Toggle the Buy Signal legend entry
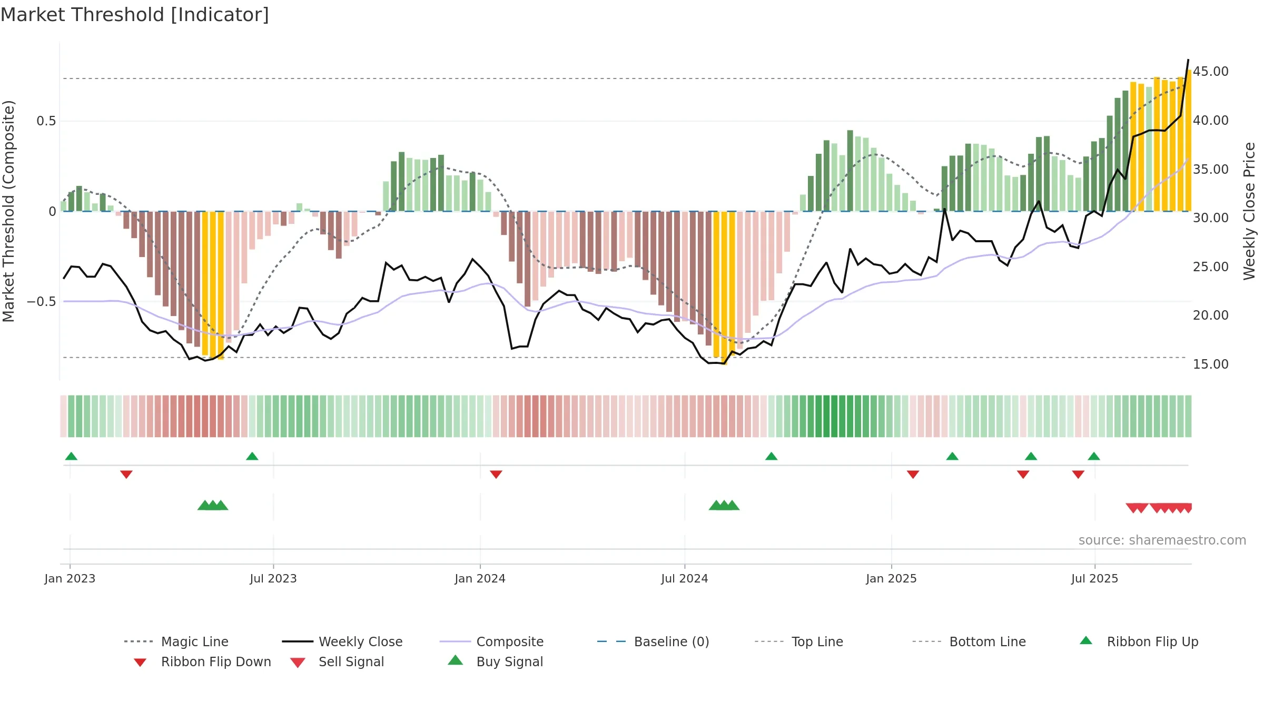The width and height of the screenshot is (1264, 711). coord(495,661)
